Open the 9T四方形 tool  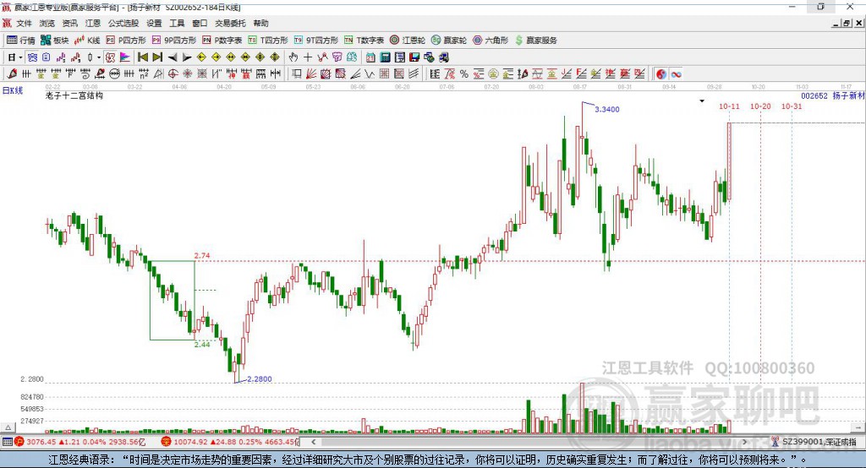[316, 41]
